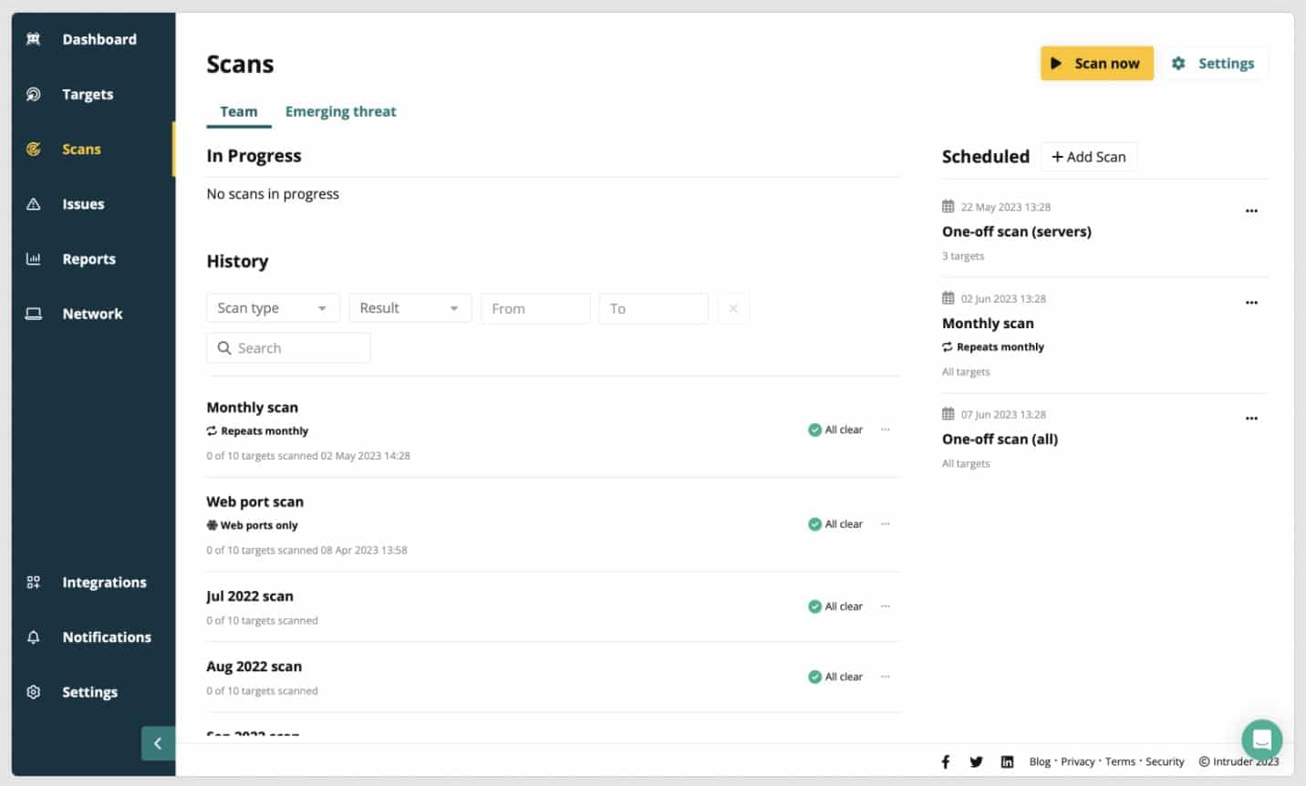
Task: Clear the history filters with X button
Action: pyautogui.click(x=733, y=308)
